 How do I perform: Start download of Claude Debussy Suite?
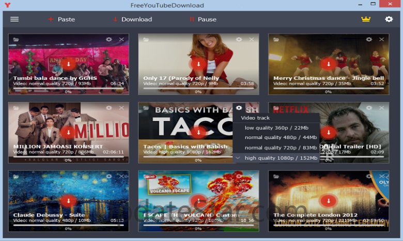(x=68, y=201)
